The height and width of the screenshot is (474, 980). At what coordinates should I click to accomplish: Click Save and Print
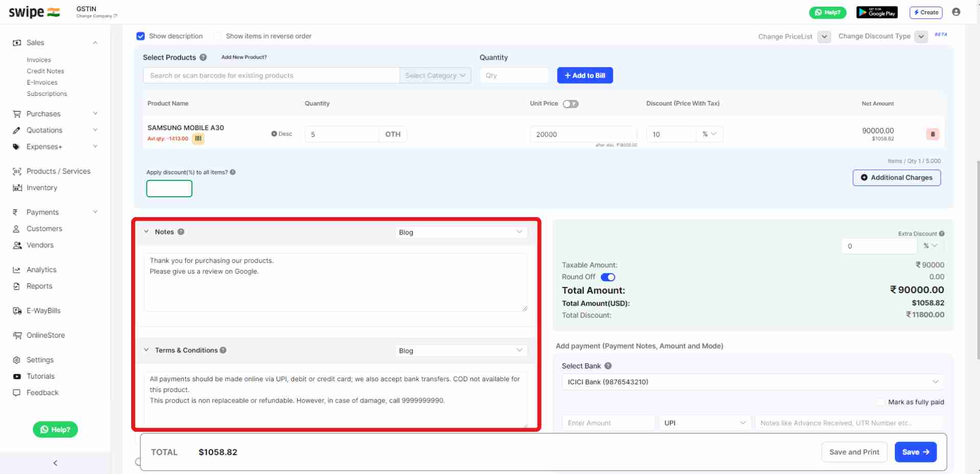[x=854, y=452]
